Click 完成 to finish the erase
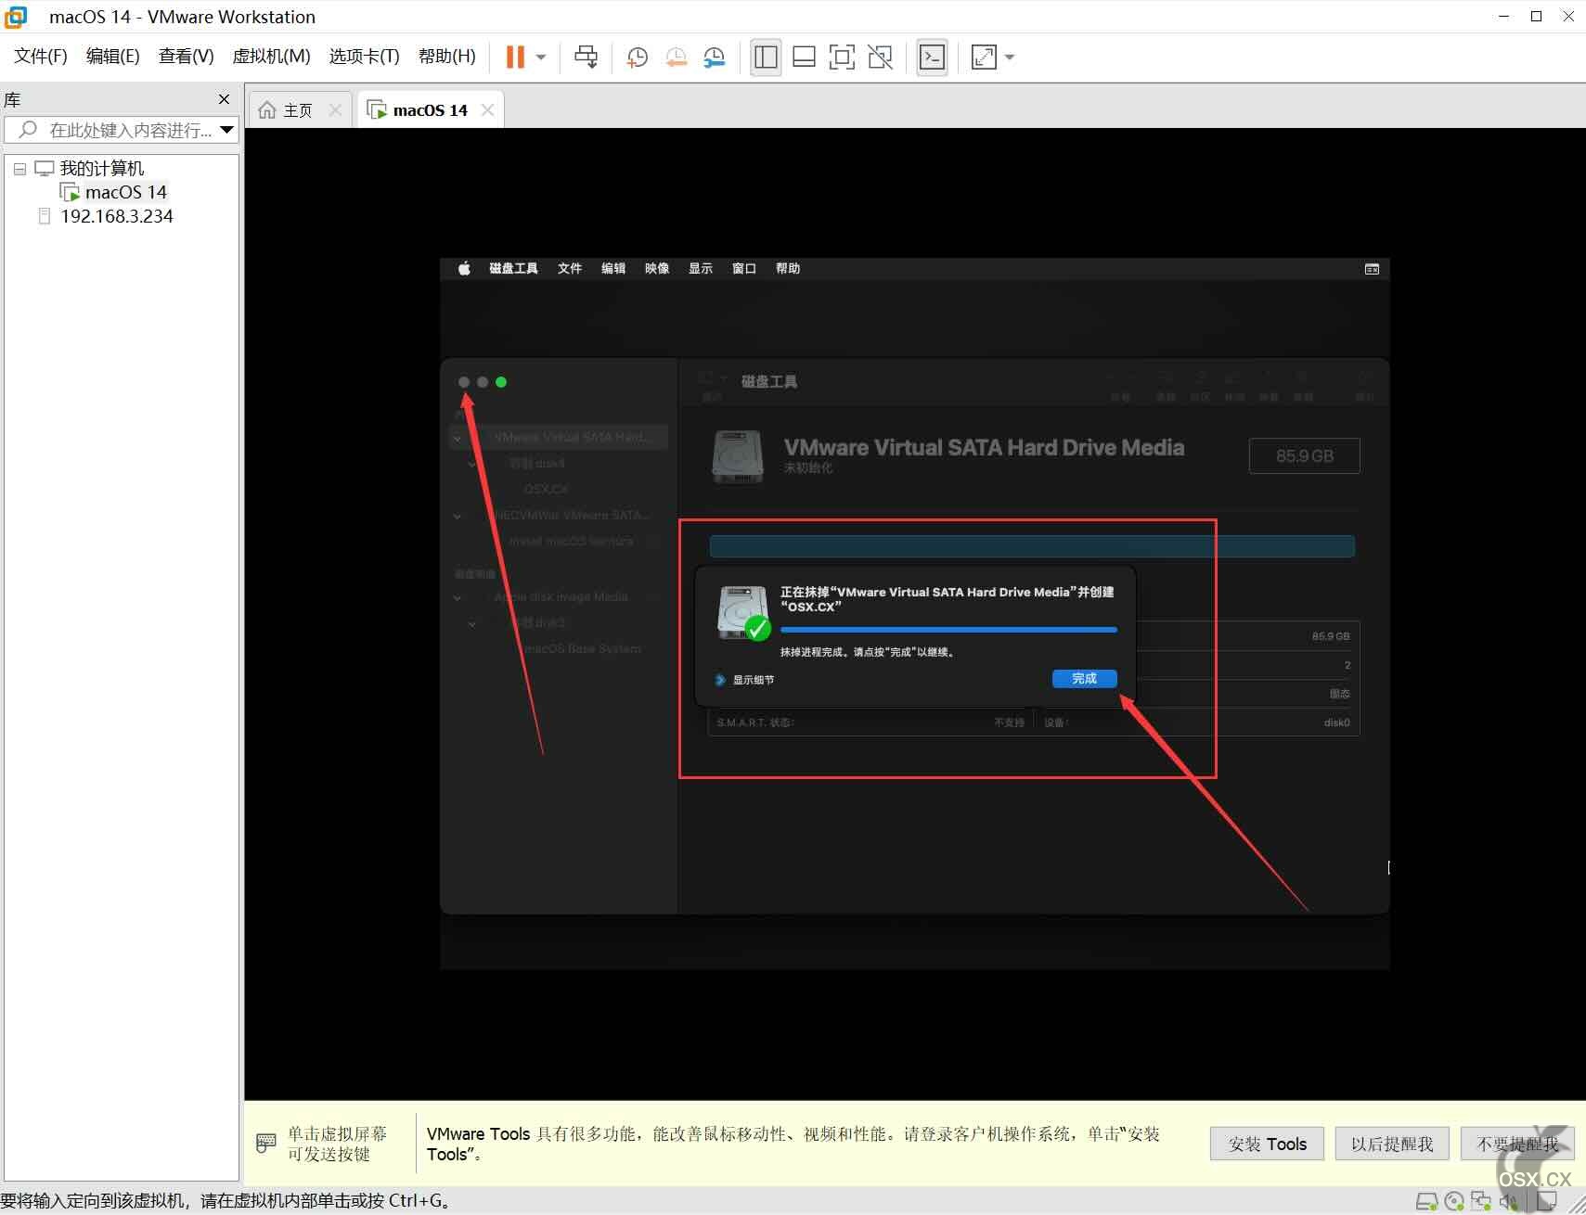 (1084, 679)
